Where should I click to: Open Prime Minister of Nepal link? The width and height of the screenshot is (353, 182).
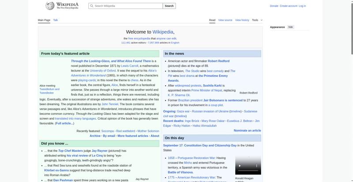tap(207, 90)
